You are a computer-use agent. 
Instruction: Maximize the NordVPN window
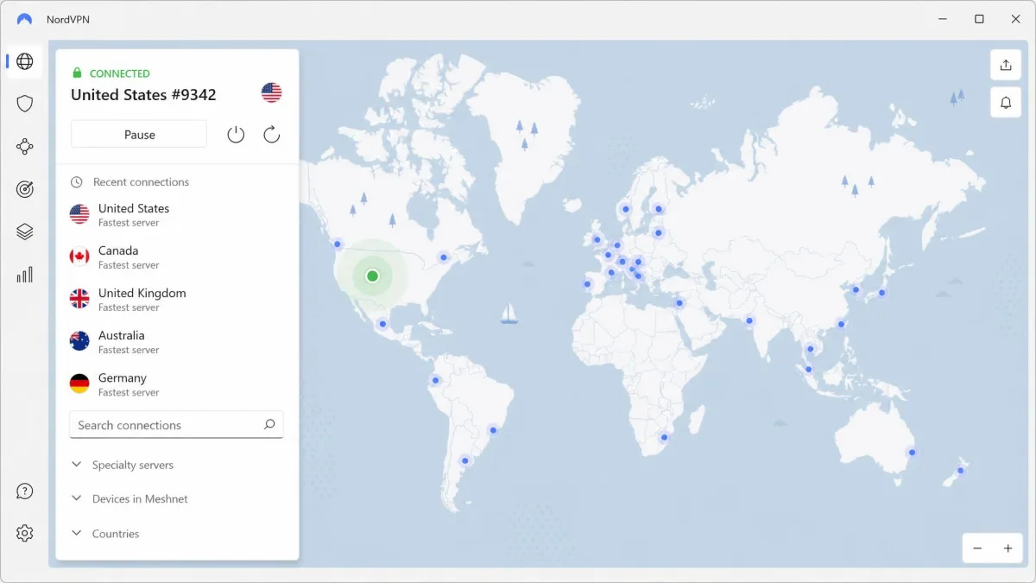coord(979,19)
